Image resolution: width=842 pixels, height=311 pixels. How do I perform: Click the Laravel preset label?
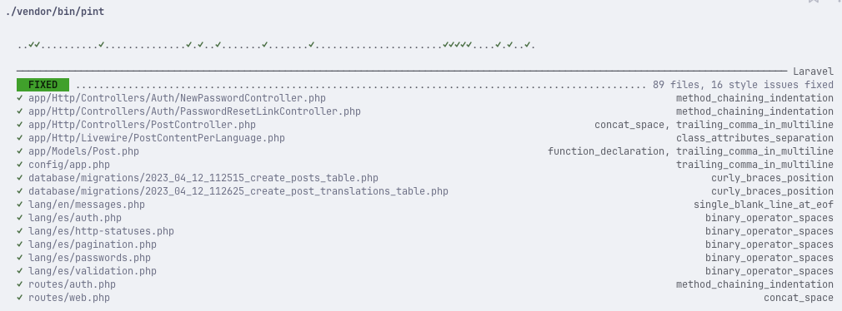point(813,72)
